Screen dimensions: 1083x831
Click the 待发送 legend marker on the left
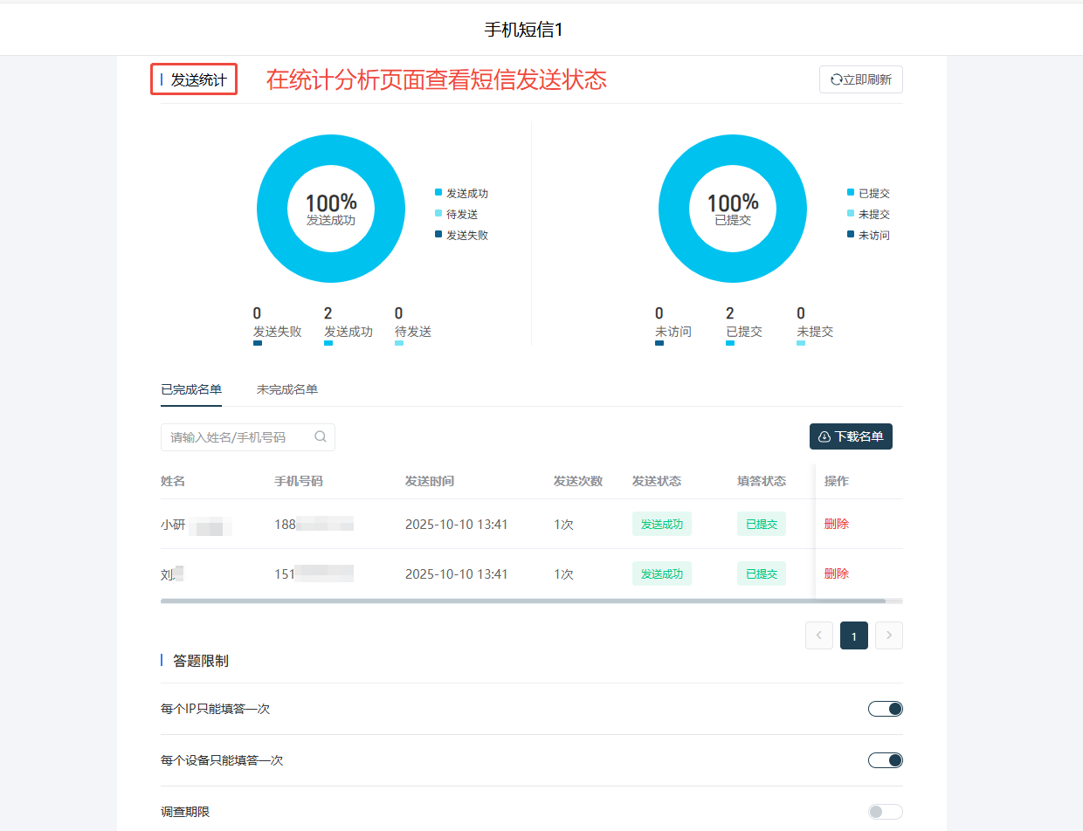[x=438, y=214]
